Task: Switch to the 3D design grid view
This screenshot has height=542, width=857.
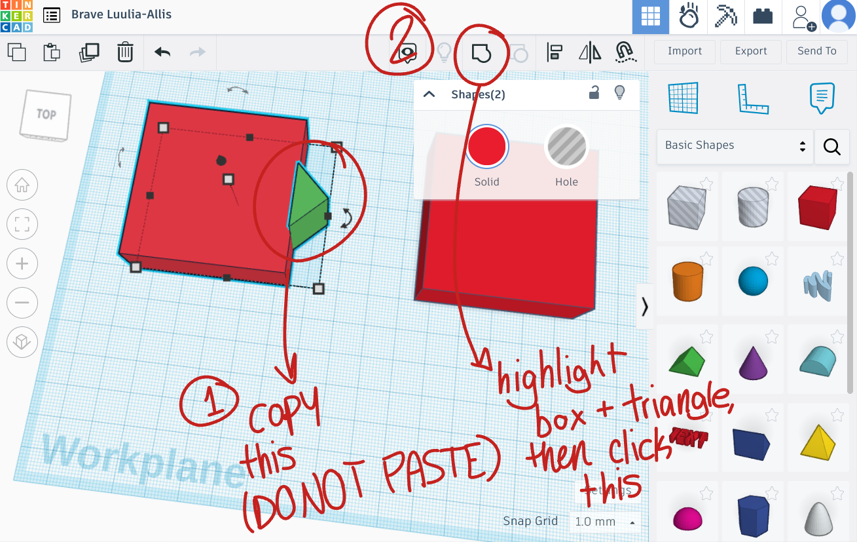Action: click(650, 17)
